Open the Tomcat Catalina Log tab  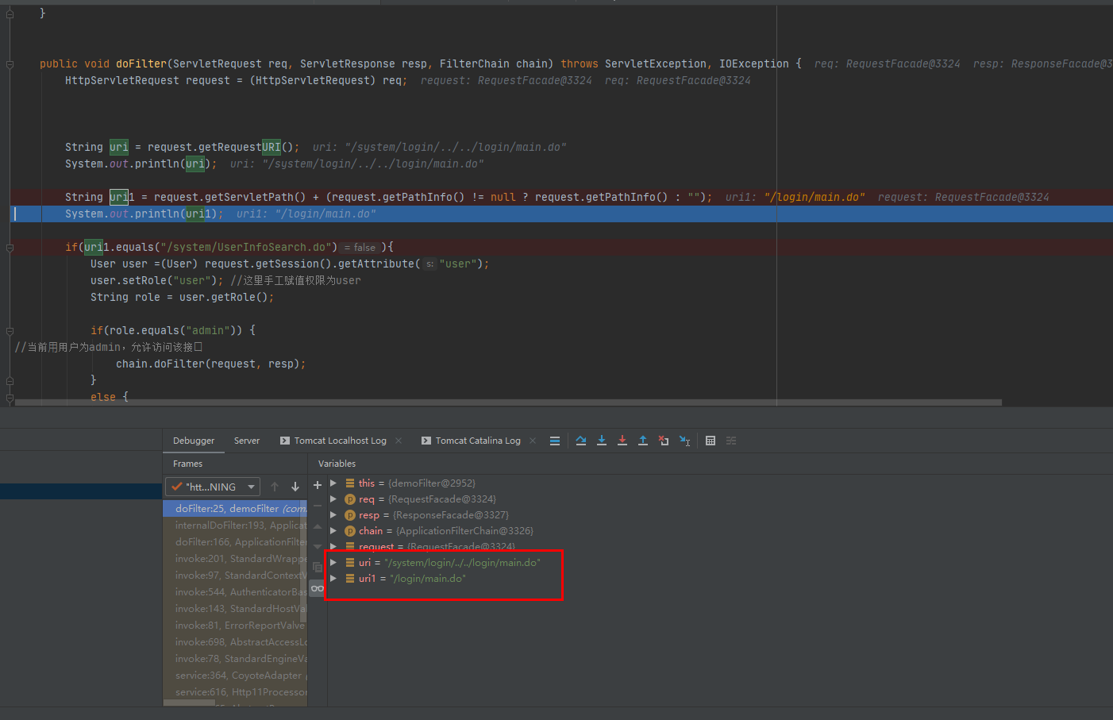pyautogui.click(x=477, y=441)
